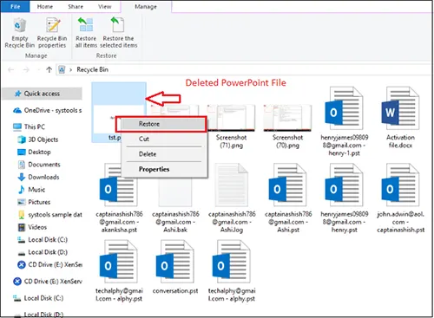Open systools sample data folder
Screen dimensions: 434x318
pyautogui.click(x=49, y=215)
